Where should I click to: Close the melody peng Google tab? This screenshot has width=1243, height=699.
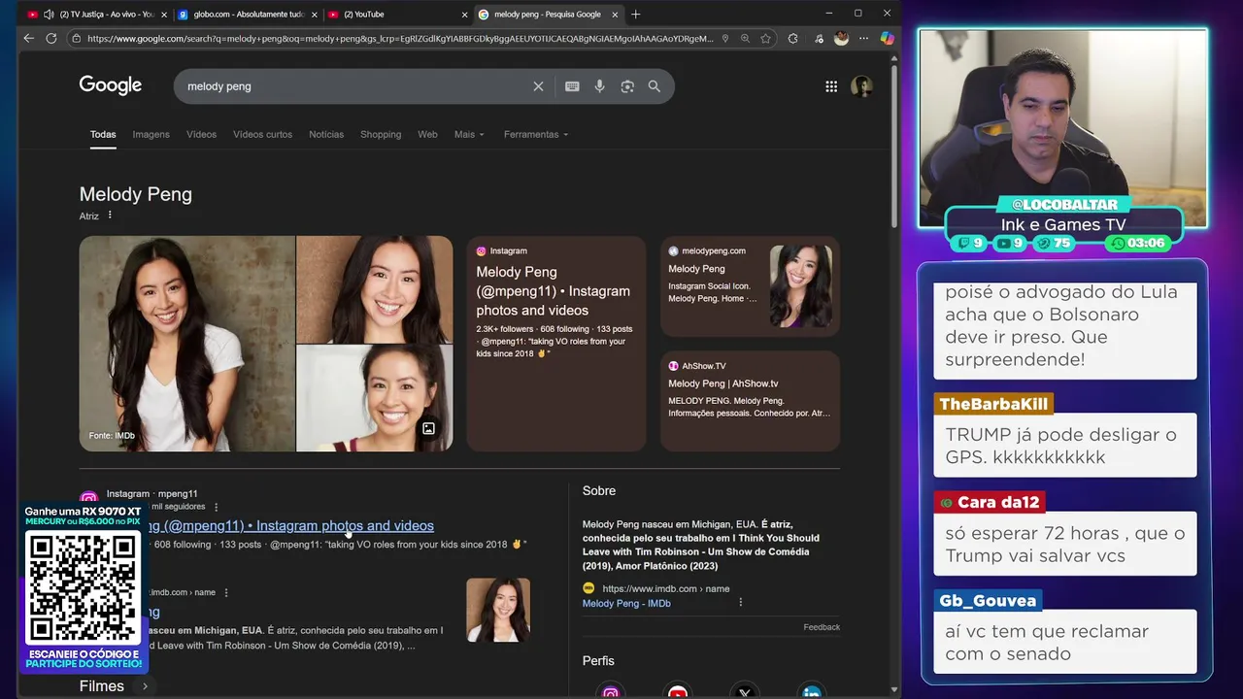[615, 15]
